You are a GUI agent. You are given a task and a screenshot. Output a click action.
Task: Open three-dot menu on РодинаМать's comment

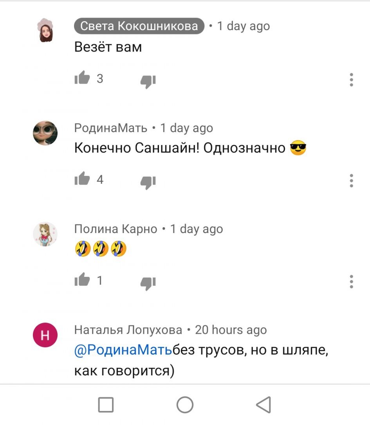[x=351, y=181]
